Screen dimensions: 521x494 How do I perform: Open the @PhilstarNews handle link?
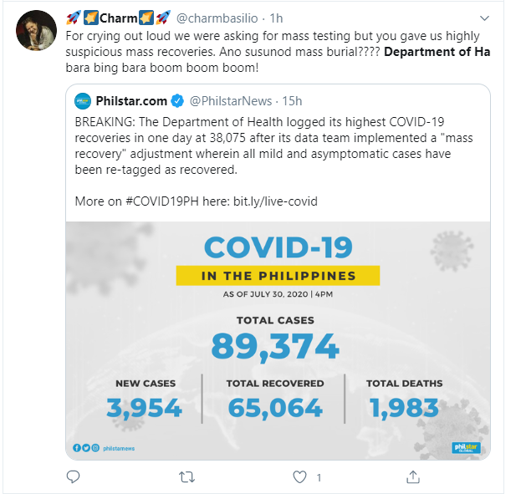coord(231,101)
